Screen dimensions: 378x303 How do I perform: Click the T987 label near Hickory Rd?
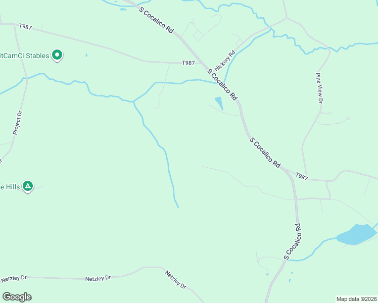tap(188, 63)
